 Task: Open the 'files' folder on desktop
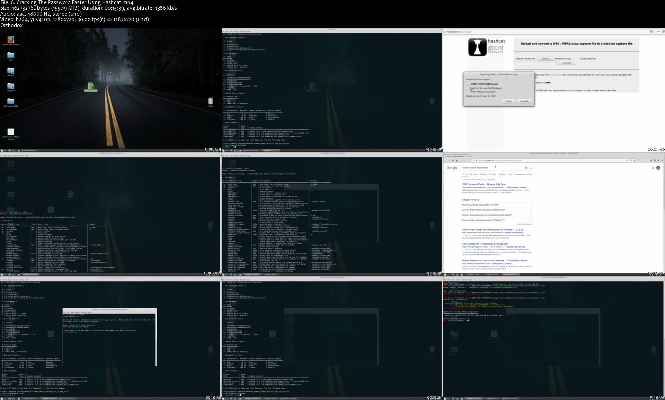tap(11, 55)
